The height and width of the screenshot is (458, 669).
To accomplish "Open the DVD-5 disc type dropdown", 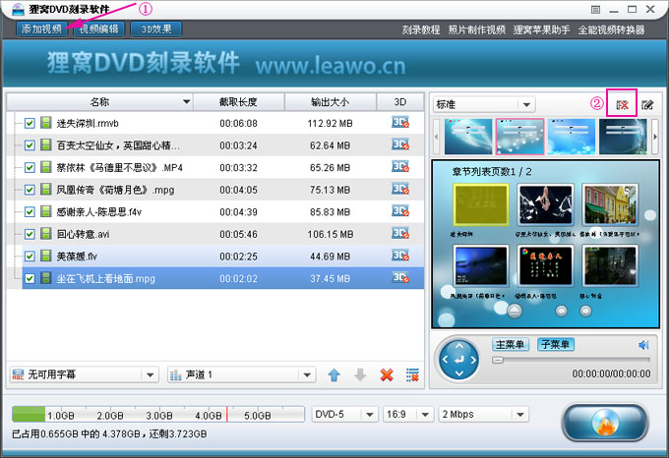I will point(344,414).
